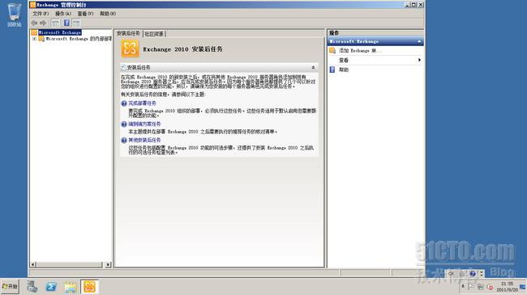Viewport: 527px width, 295px height.
Task: Select Microsoft Exchange 的内部部署 tree item
Action: point(78,39)
